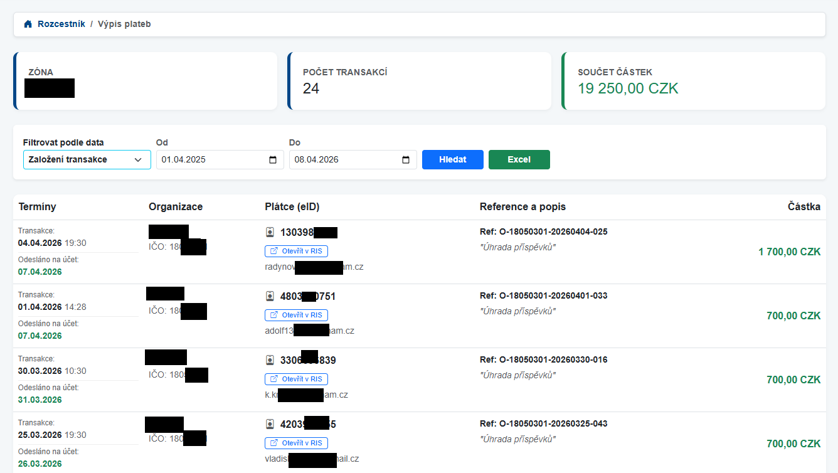Click the blue Hledat button
The height and width of the screenshot is (473, 838).
click(452, 160)
